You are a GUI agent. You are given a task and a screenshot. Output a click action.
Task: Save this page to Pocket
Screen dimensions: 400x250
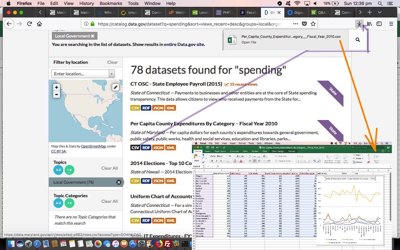tap(304, 24)
